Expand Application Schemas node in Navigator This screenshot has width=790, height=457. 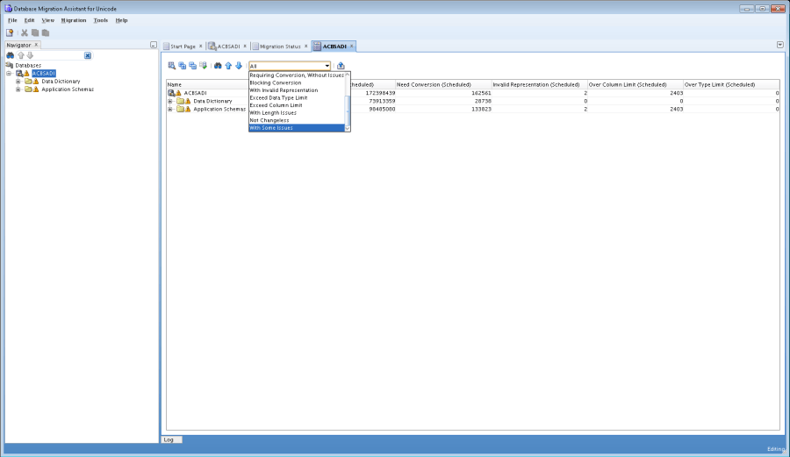pos(18,89)
